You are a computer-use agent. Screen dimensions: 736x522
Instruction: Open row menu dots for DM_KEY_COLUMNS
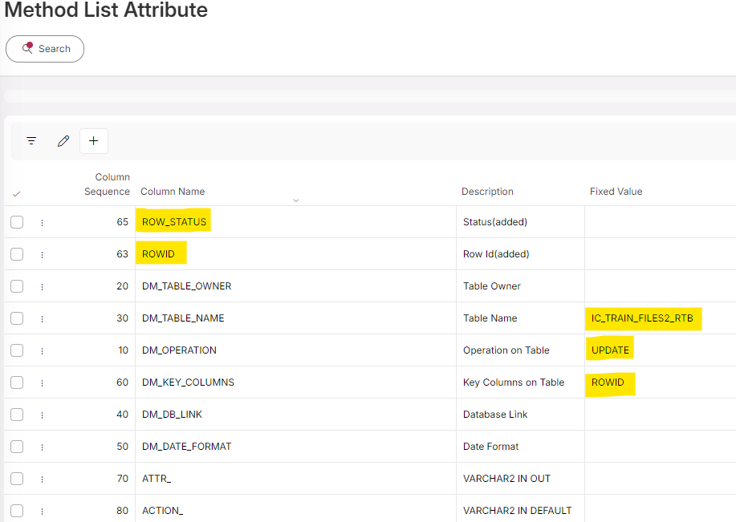tap(43, 383)
